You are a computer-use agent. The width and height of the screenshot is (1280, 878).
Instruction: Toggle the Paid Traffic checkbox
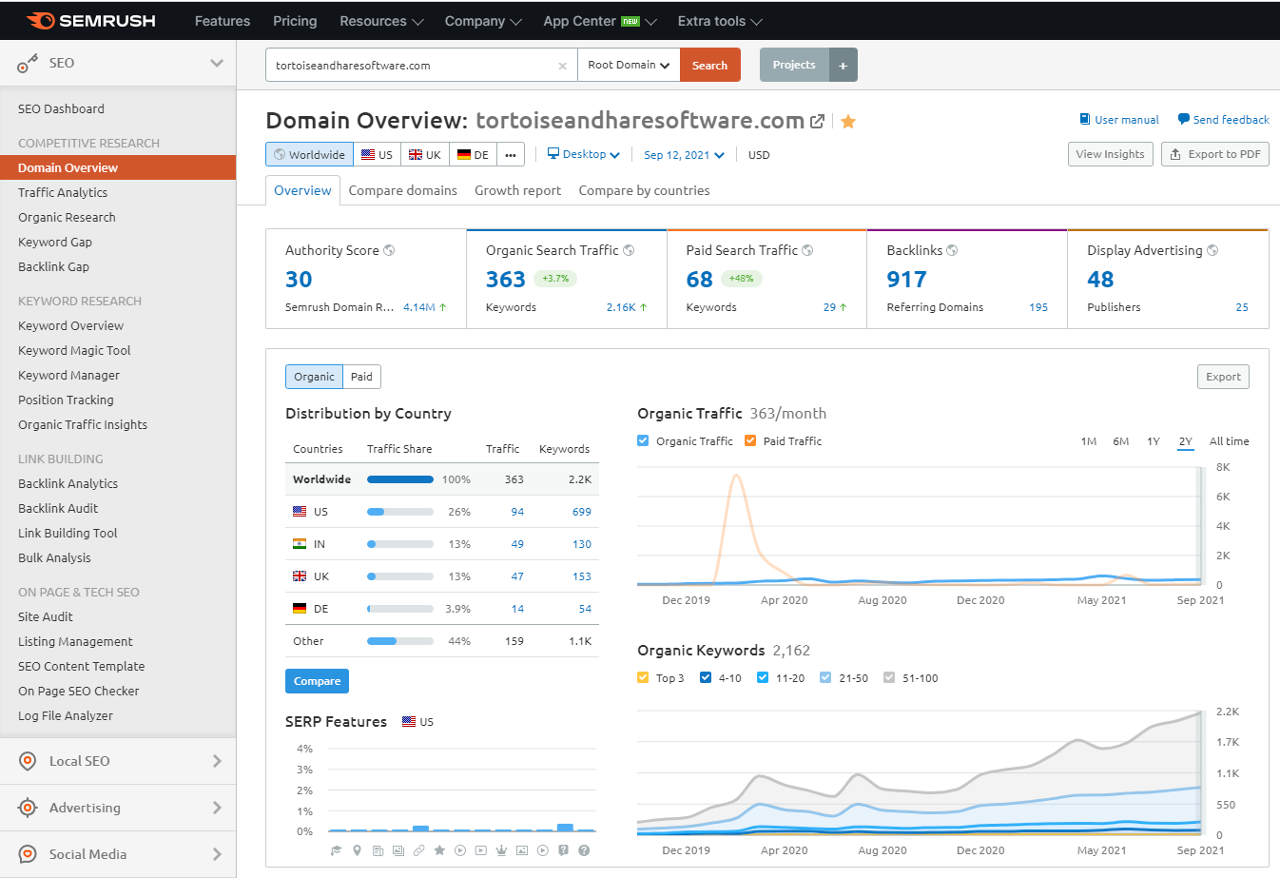pyautogui.click(x=750, y=441)
